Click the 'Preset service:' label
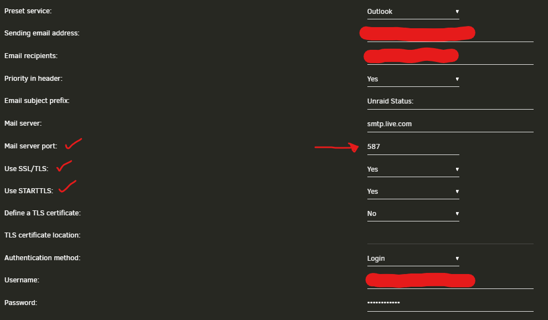Image resolution: width=548 pixels, height=320 pixels. 28,11
